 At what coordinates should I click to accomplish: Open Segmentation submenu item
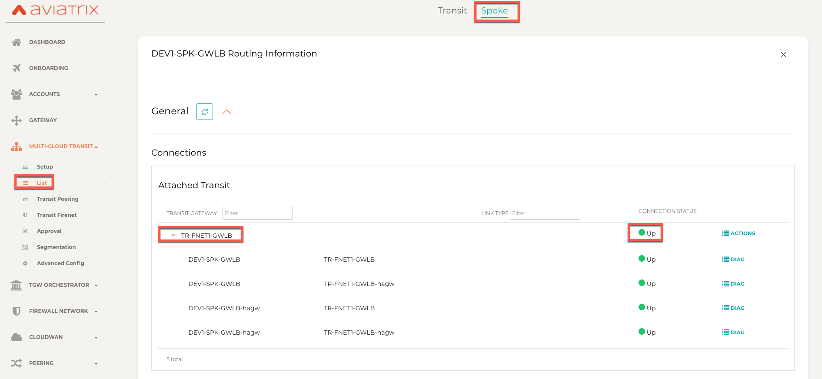(x=56, y=247)
